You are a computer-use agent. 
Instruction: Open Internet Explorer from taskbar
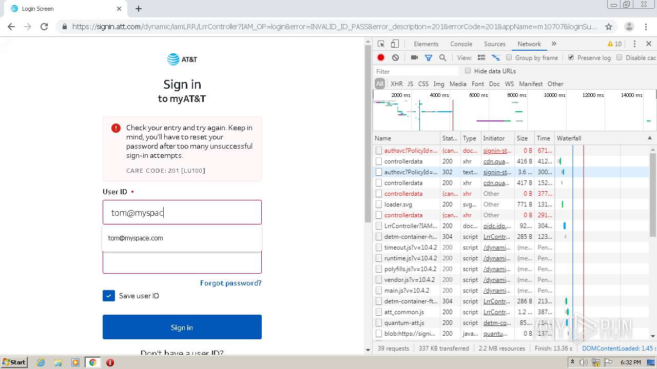pos(41,362)
